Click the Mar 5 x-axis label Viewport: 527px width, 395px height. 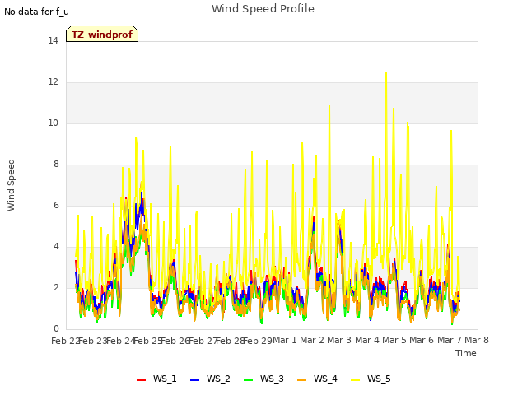(x=394, y=340)
